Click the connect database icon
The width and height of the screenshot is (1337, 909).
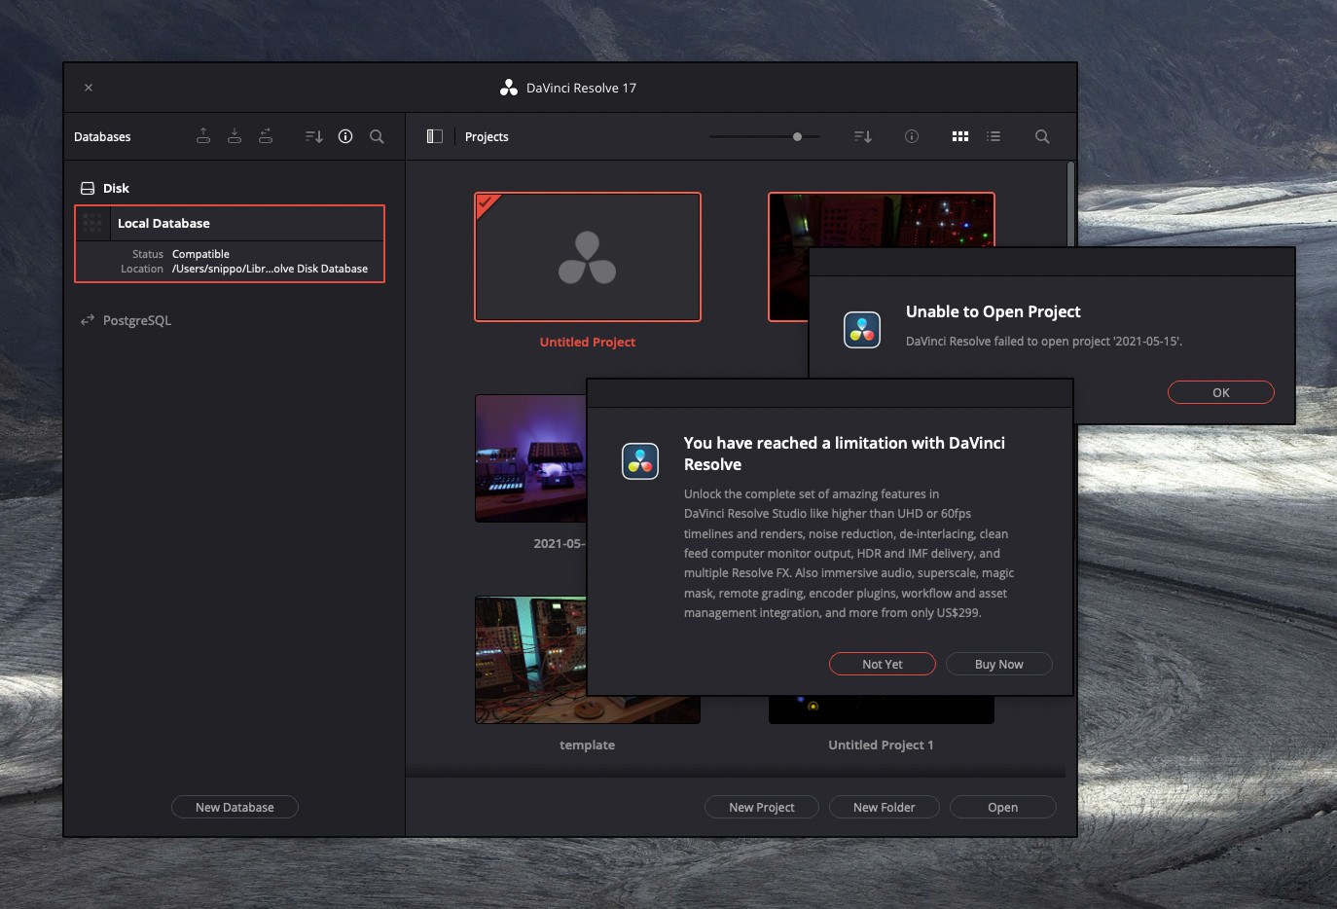pyautogui.click(x=266, y=136)
